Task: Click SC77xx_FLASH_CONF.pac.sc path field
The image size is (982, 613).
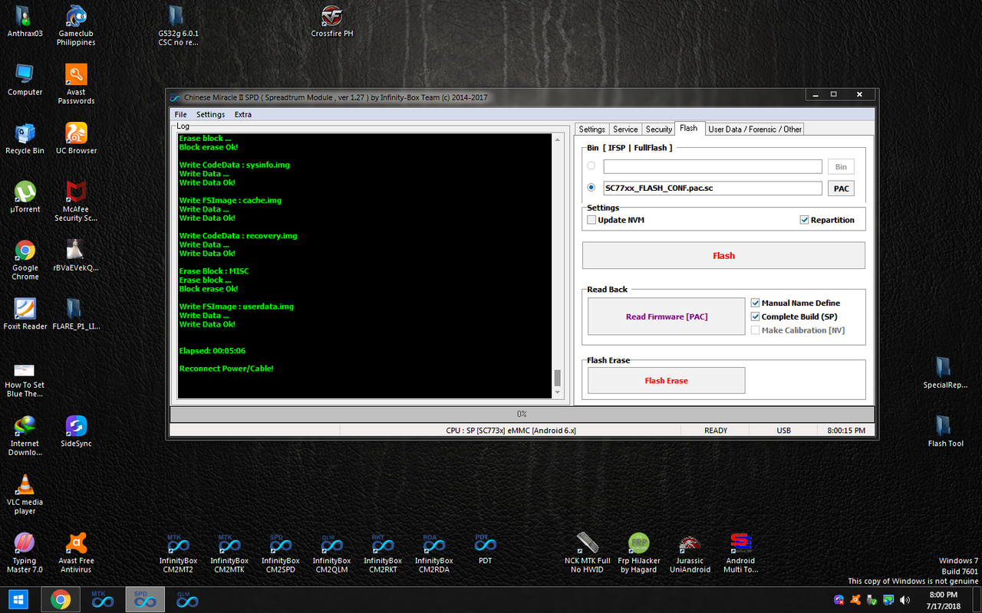Action: pyautogui.click(x=713, y=188)
